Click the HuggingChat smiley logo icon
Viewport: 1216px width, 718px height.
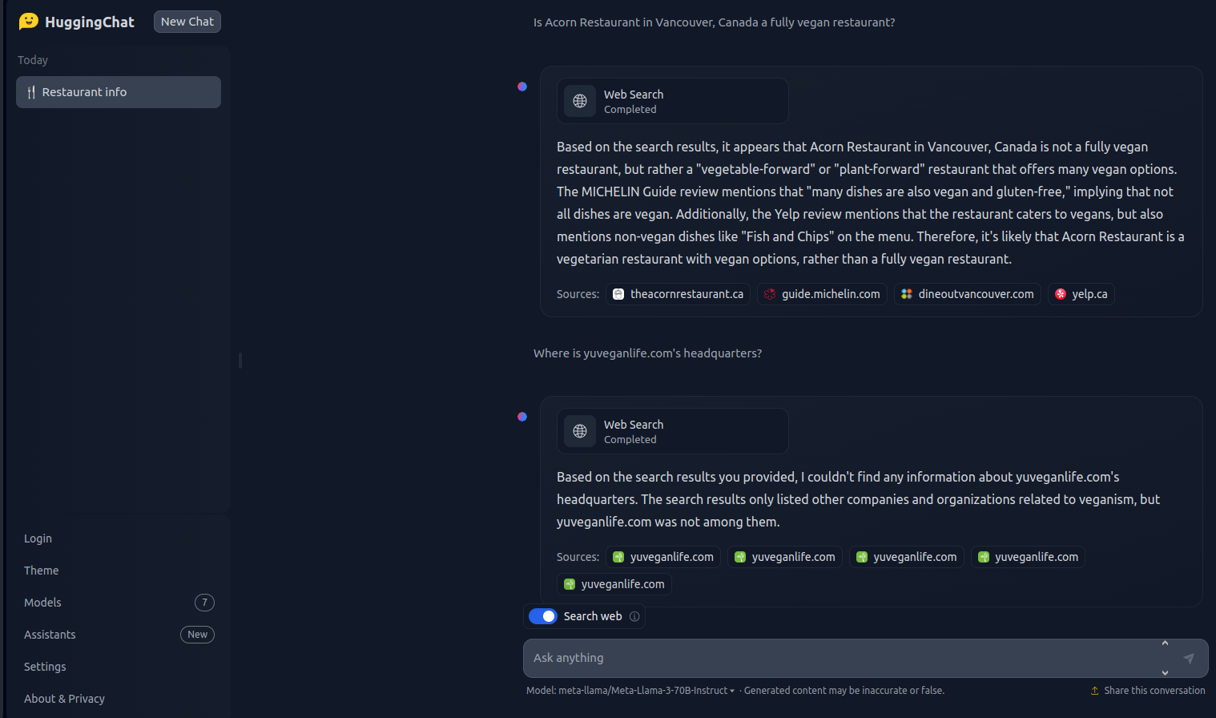(29, 21)
